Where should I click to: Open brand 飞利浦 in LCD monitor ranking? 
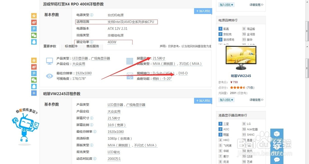click(227, 146)
